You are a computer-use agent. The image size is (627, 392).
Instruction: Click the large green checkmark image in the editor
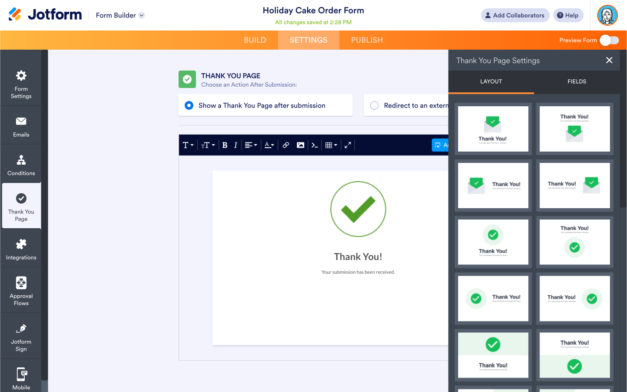[x=358, y=209]
